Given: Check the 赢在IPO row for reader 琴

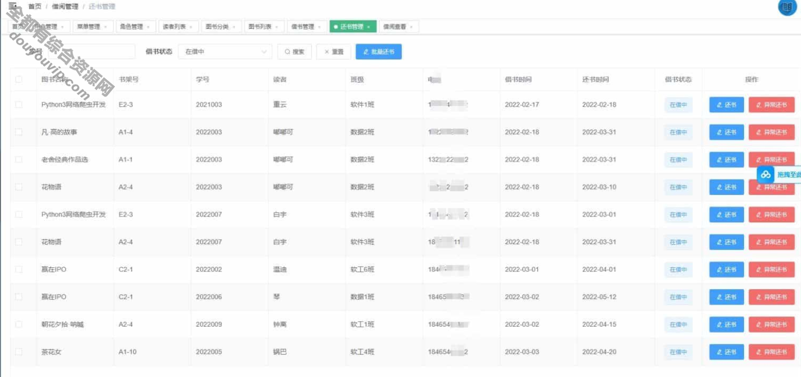Looking at the screenshot, I should (19, 297).
